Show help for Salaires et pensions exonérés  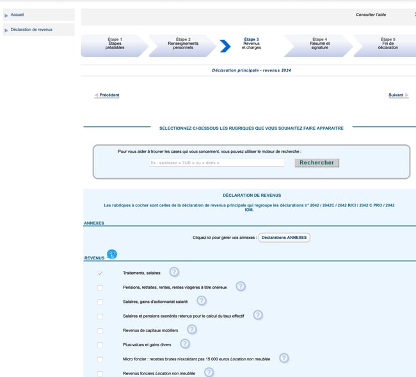click(x=258, y=315)
